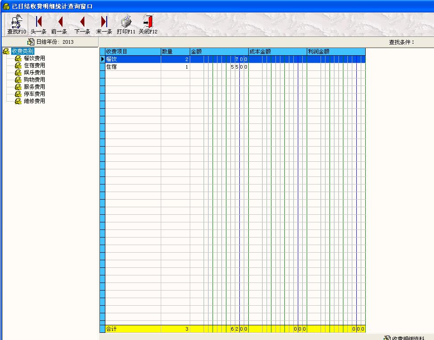The width and height of the screenshot is (434, 340).
Task: Click the 查找F10 search toolbar icon
Action: coord(17,25)
